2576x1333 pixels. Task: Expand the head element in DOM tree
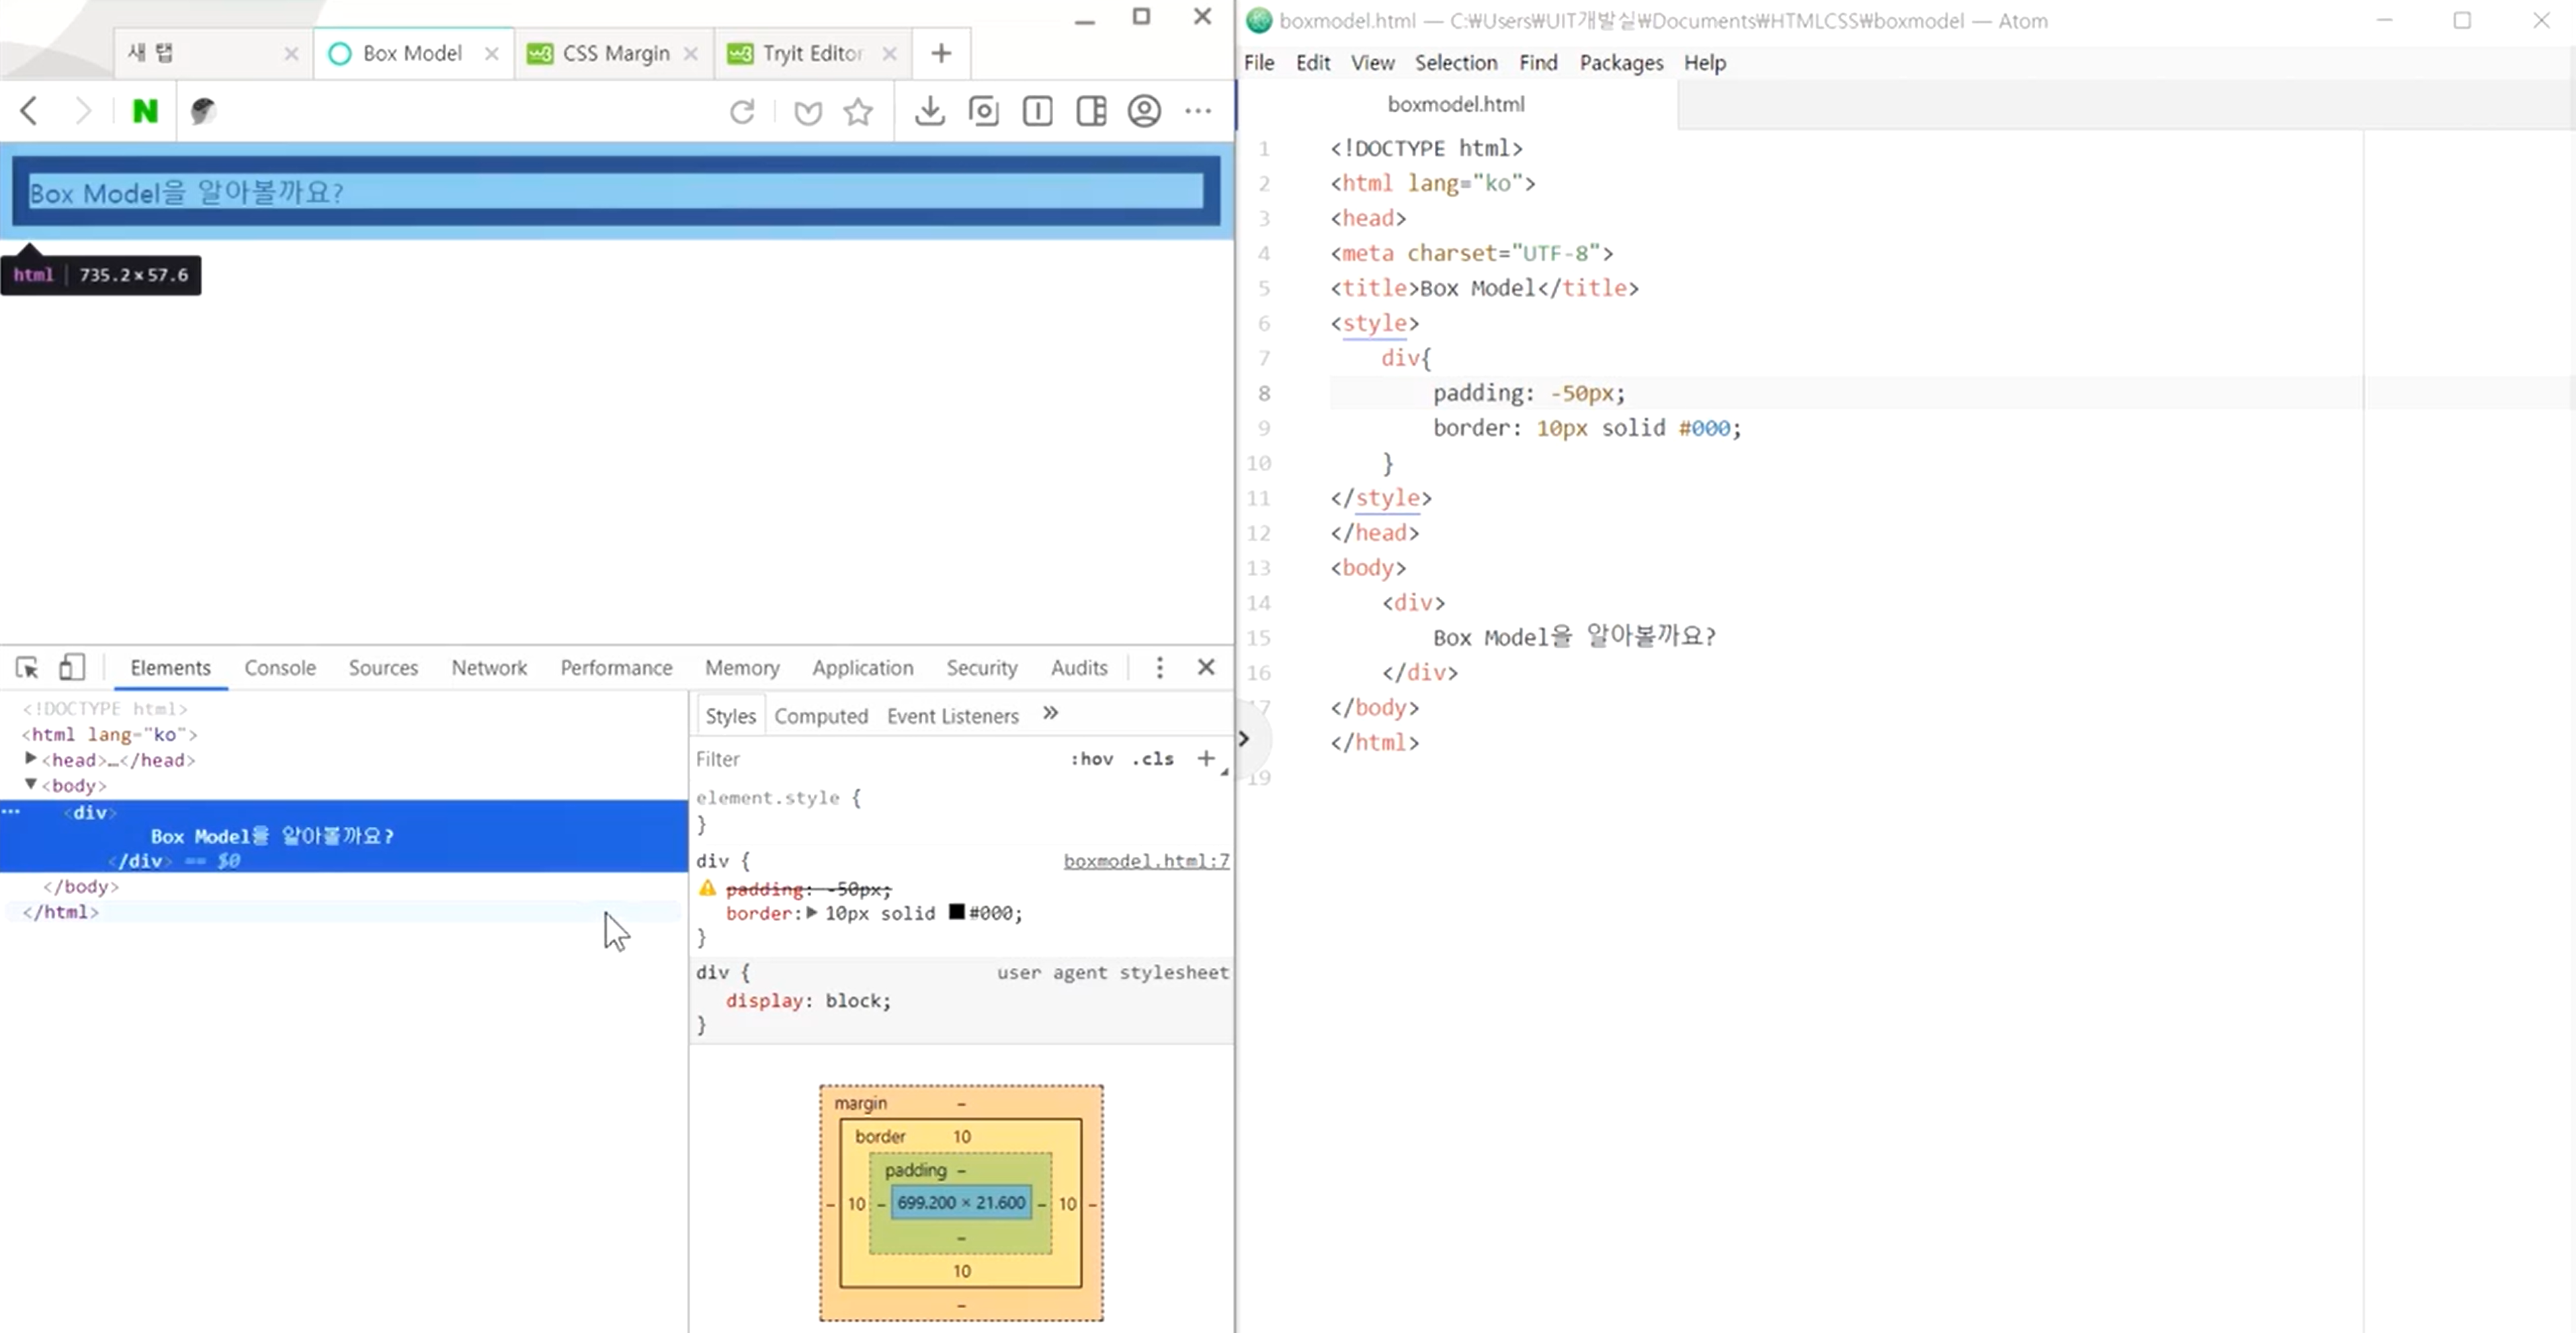coord(31,759)
